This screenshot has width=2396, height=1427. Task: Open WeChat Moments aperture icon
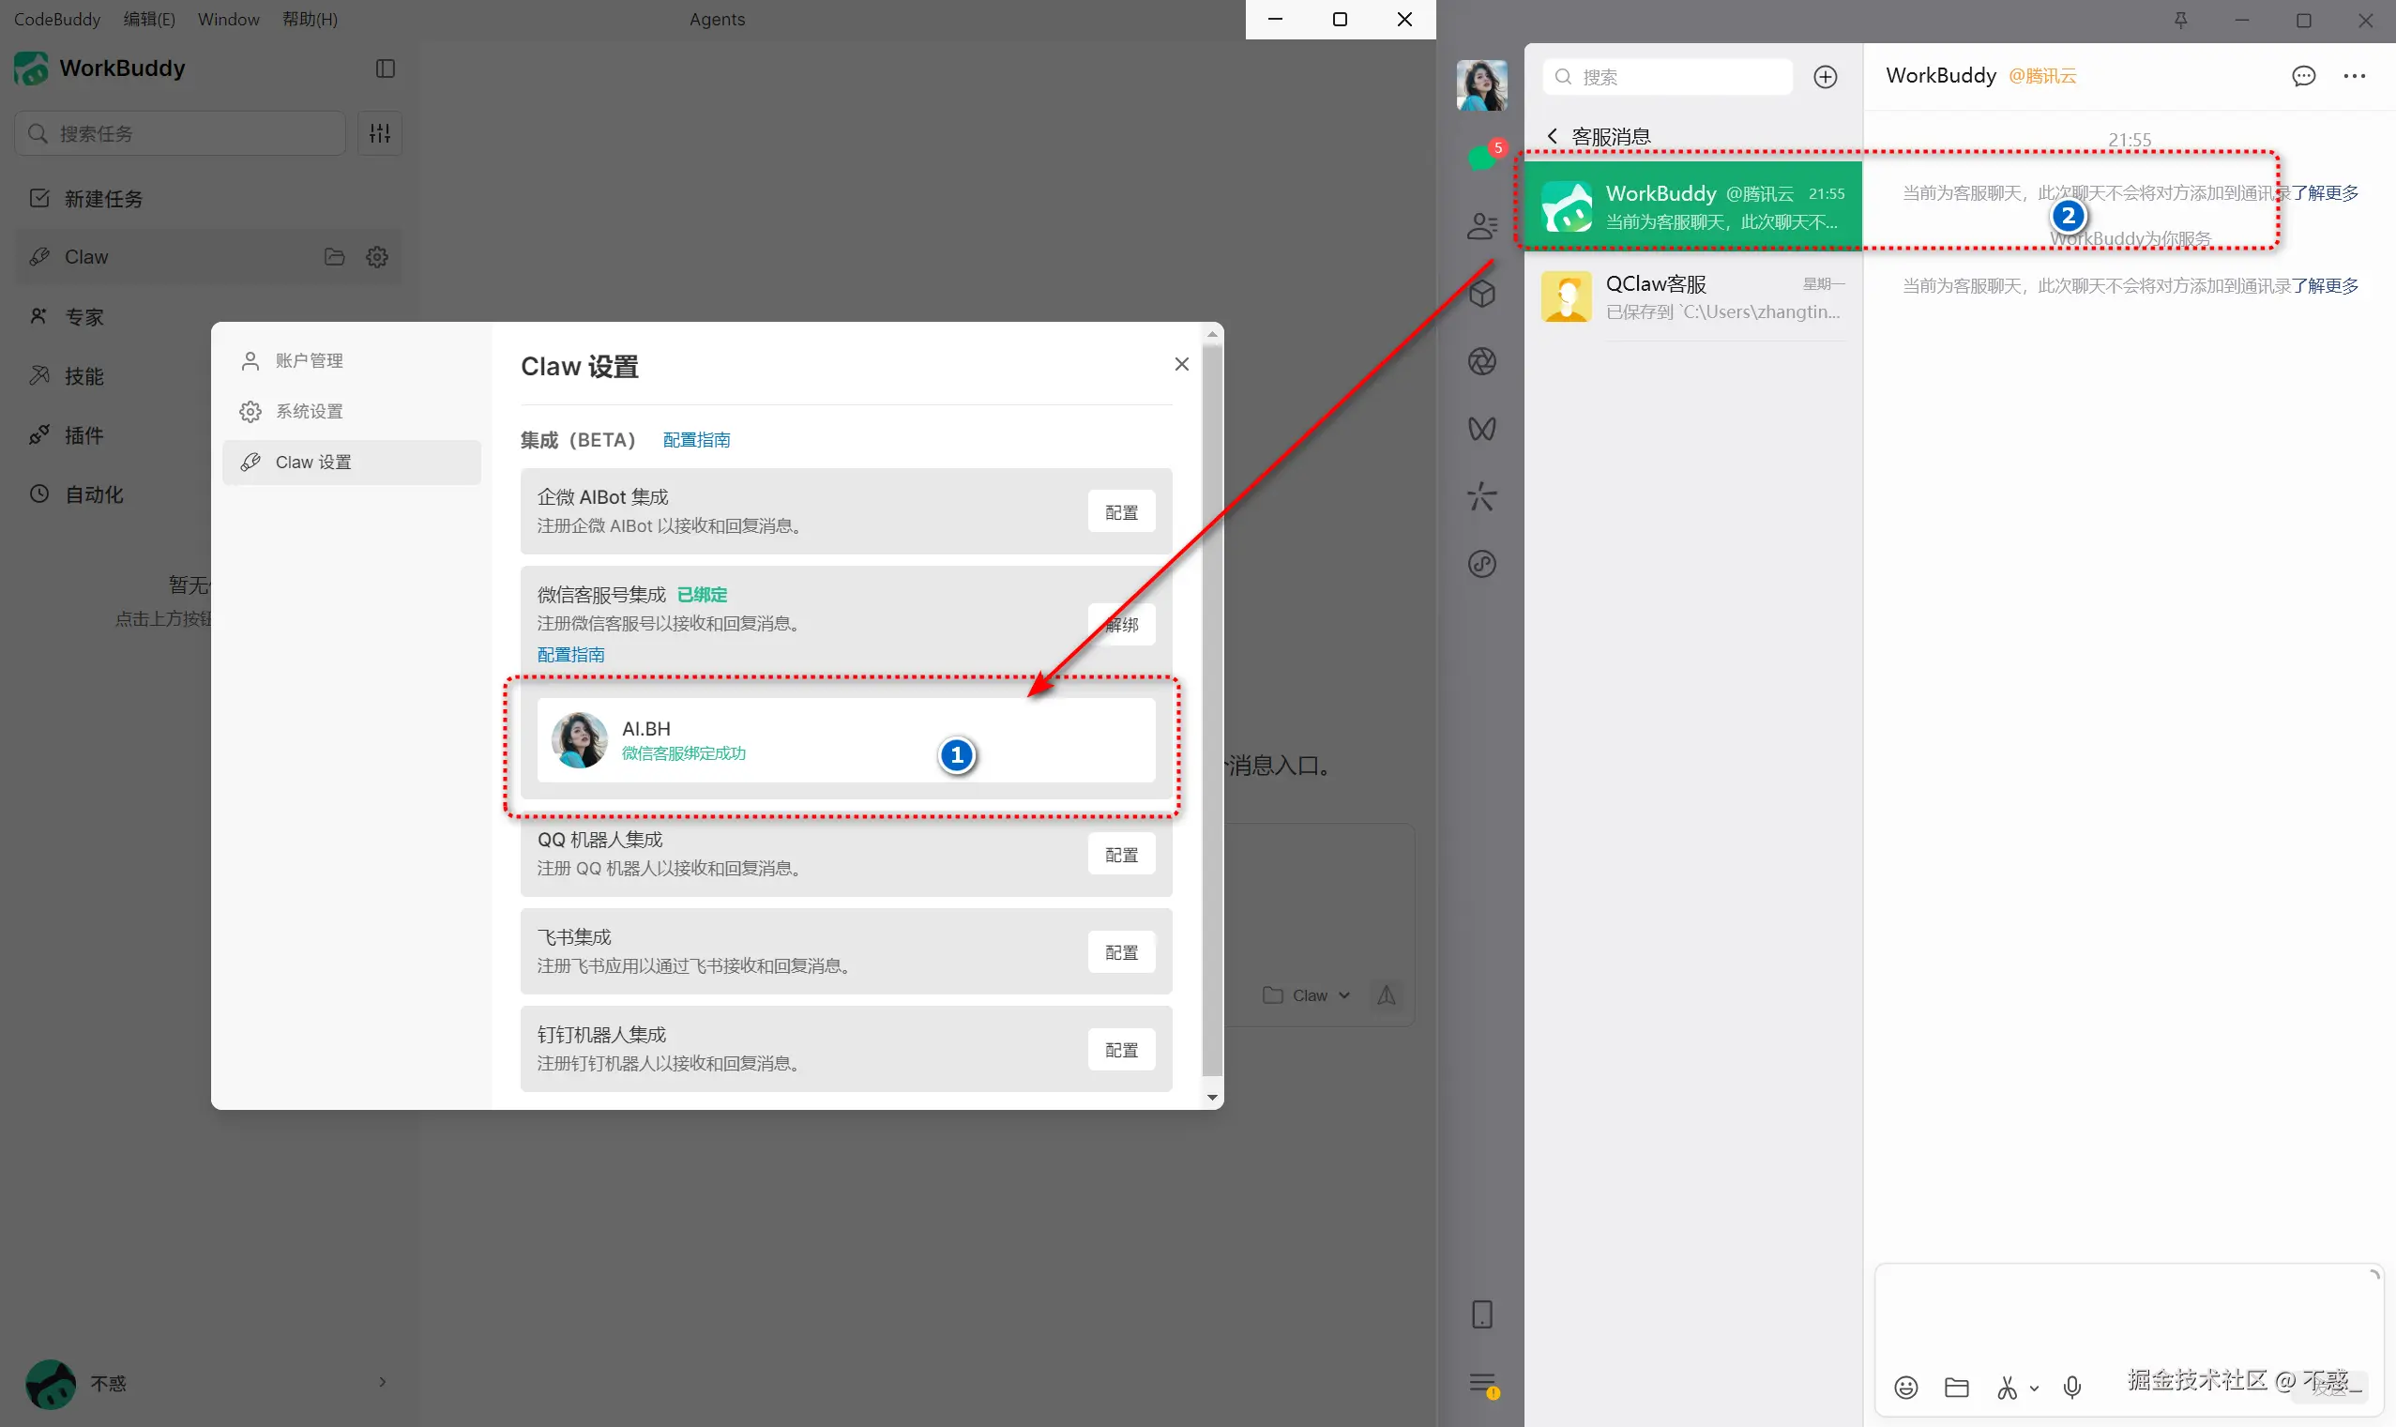pyautogui.click(x=1481, y=361)
